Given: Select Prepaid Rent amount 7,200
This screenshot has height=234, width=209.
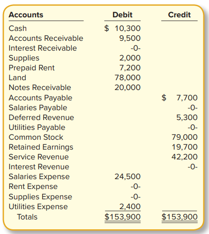Looking at the screenshot, I should (130, 68).
